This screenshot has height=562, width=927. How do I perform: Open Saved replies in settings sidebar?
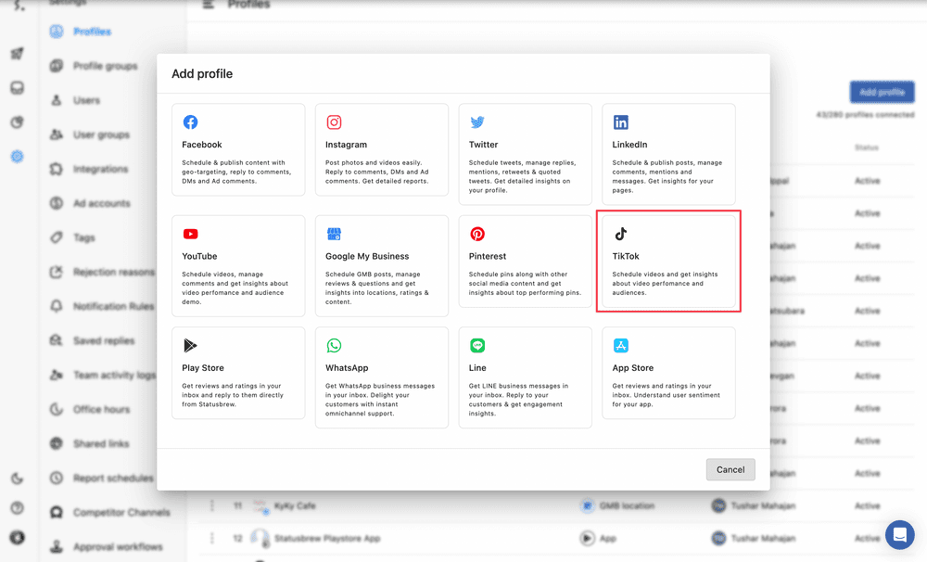pyautogui.click(x=103, y=340)
